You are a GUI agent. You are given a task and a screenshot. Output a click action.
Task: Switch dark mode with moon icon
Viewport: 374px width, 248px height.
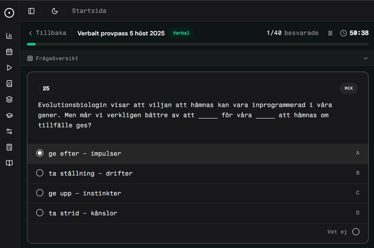(55, 11)
